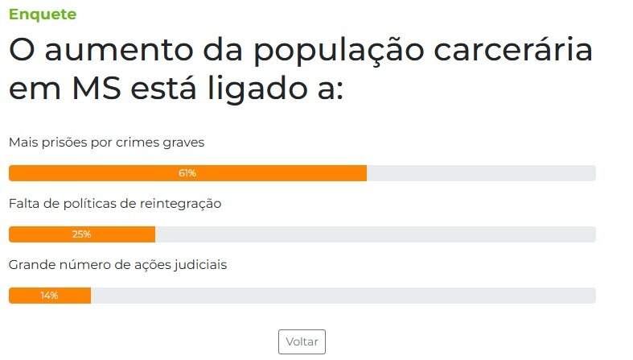633x360 pixels.
Task: Click the word 'carcerária' in the title
Action: coord(513,49)
